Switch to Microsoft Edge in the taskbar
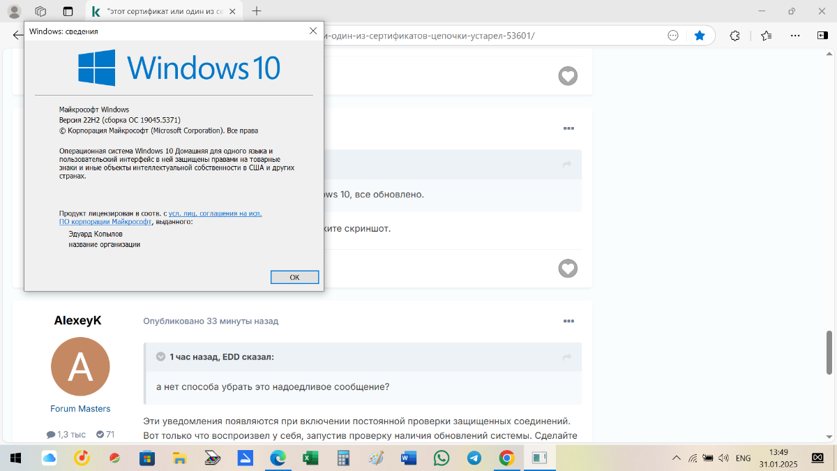The image size is (837, 471). click(278, 458)
